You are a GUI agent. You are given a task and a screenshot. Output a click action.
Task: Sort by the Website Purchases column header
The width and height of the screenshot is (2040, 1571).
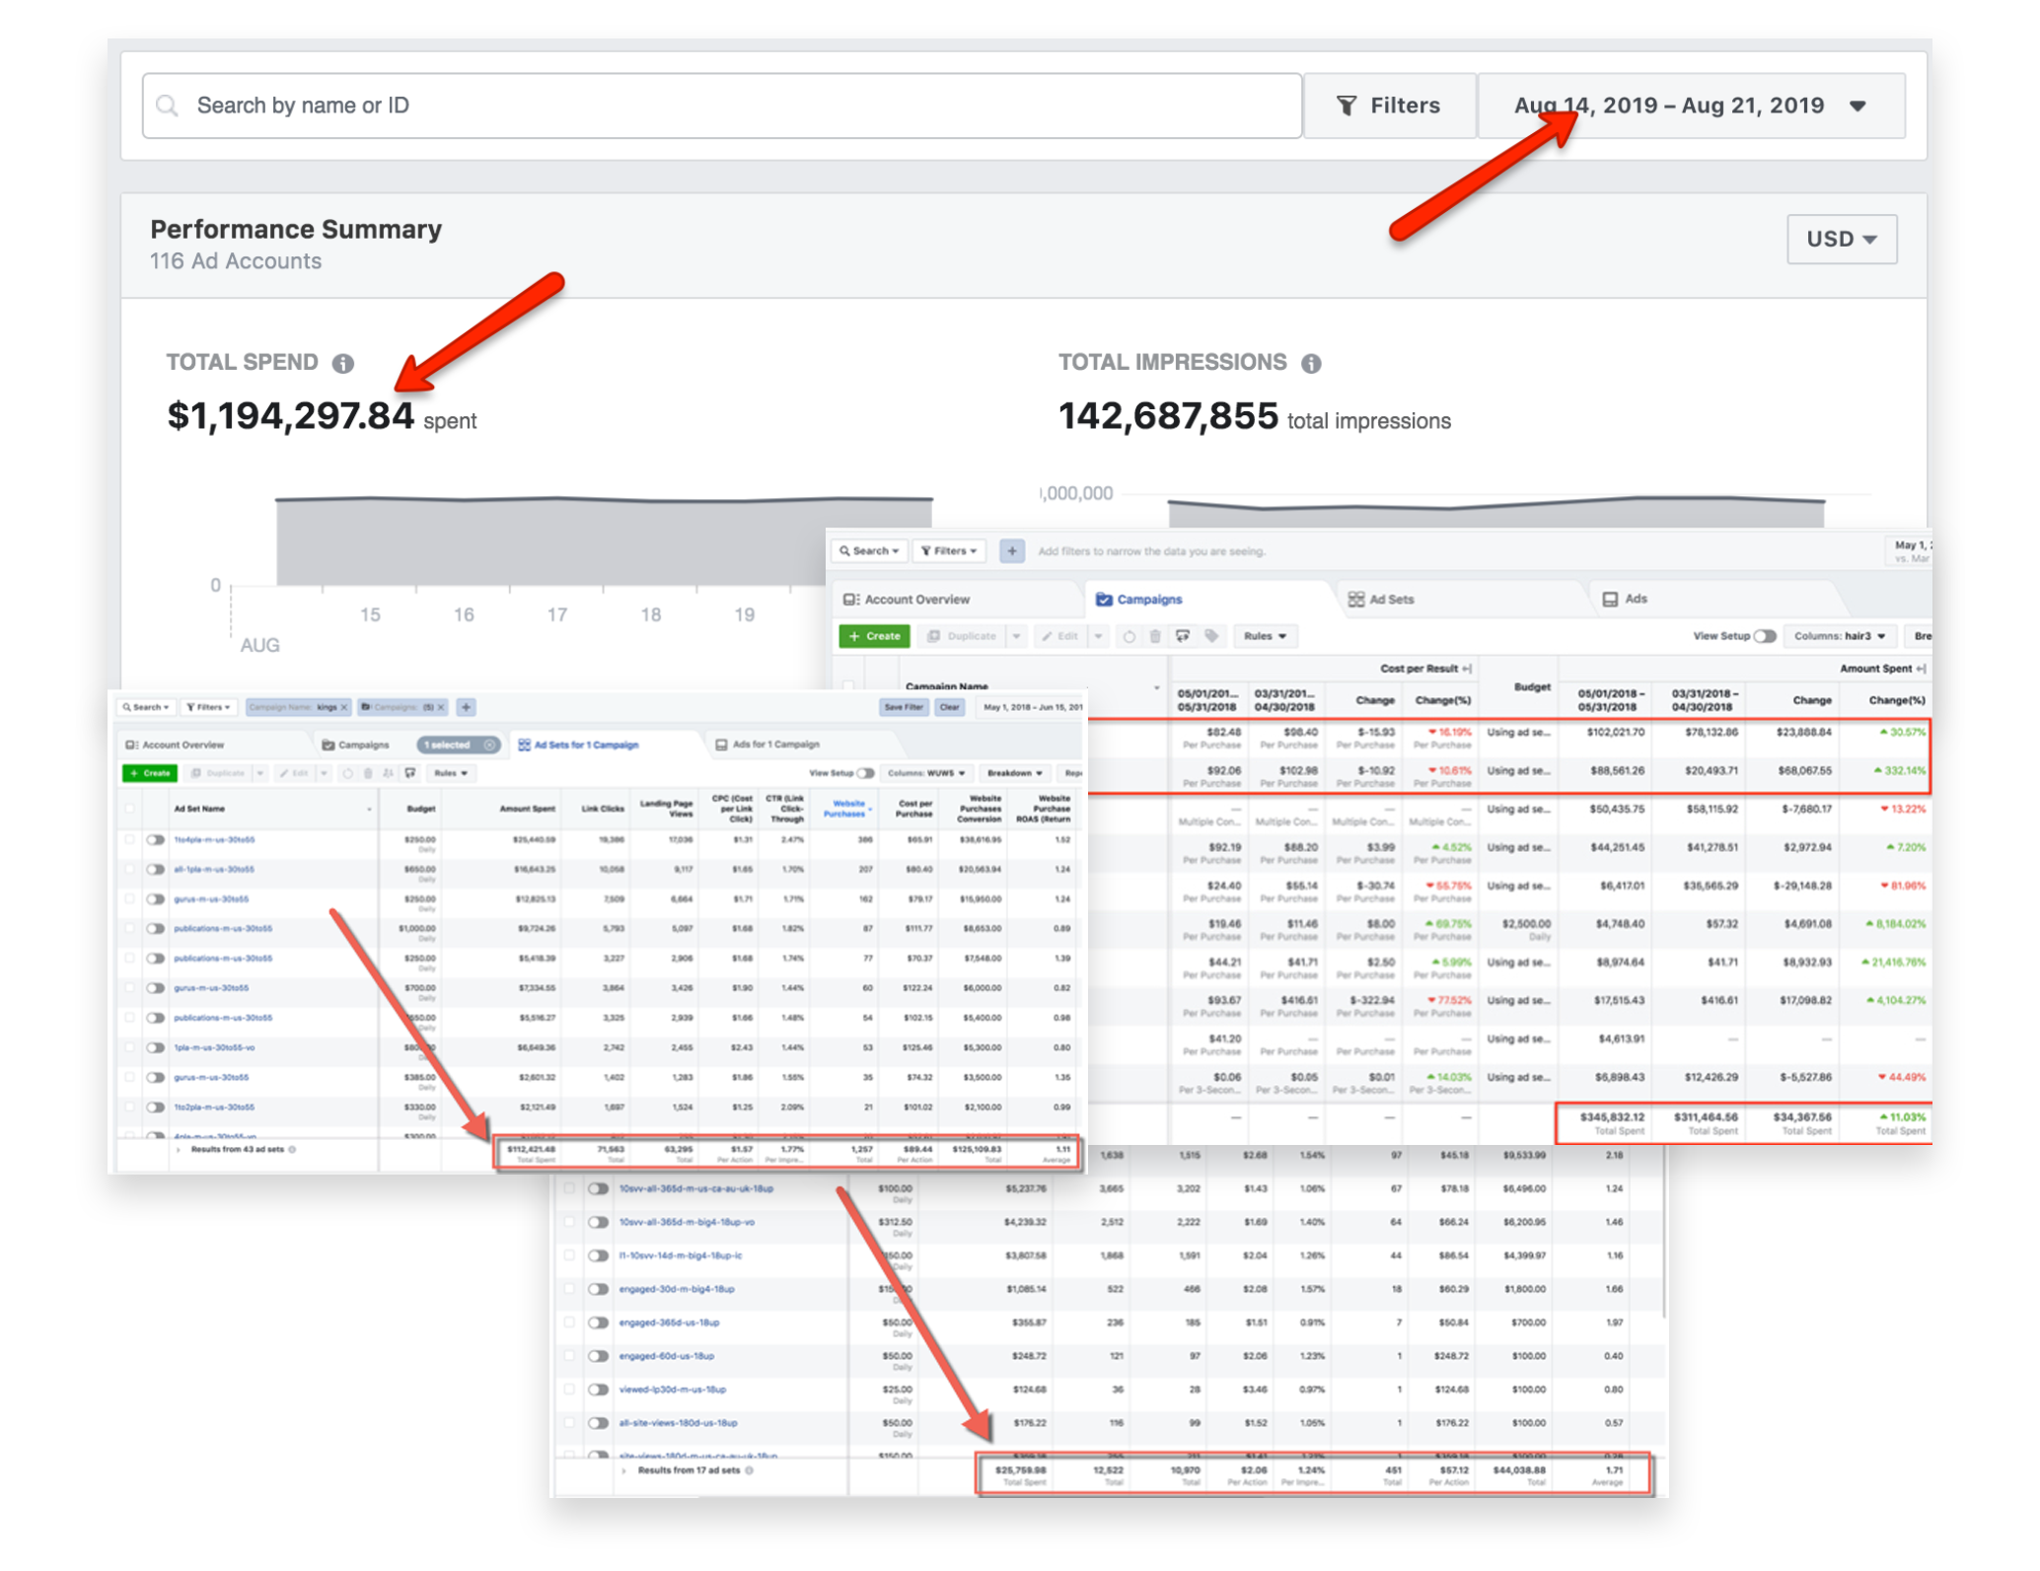[847, 809]
